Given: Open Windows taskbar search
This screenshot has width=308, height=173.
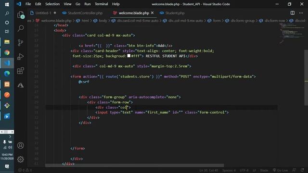Looking at the screenshot, I should [x=7, y=13].
